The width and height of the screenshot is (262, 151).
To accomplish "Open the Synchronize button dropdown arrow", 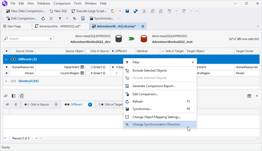I will tap(118, 18).
